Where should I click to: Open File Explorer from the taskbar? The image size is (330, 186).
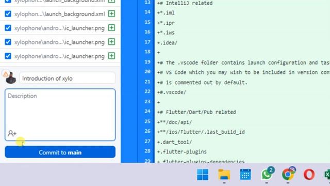[224, 175]
